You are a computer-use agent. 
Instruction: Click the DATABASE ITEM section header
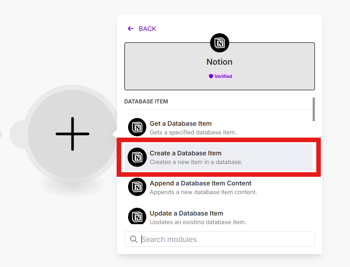pos(146,102)
